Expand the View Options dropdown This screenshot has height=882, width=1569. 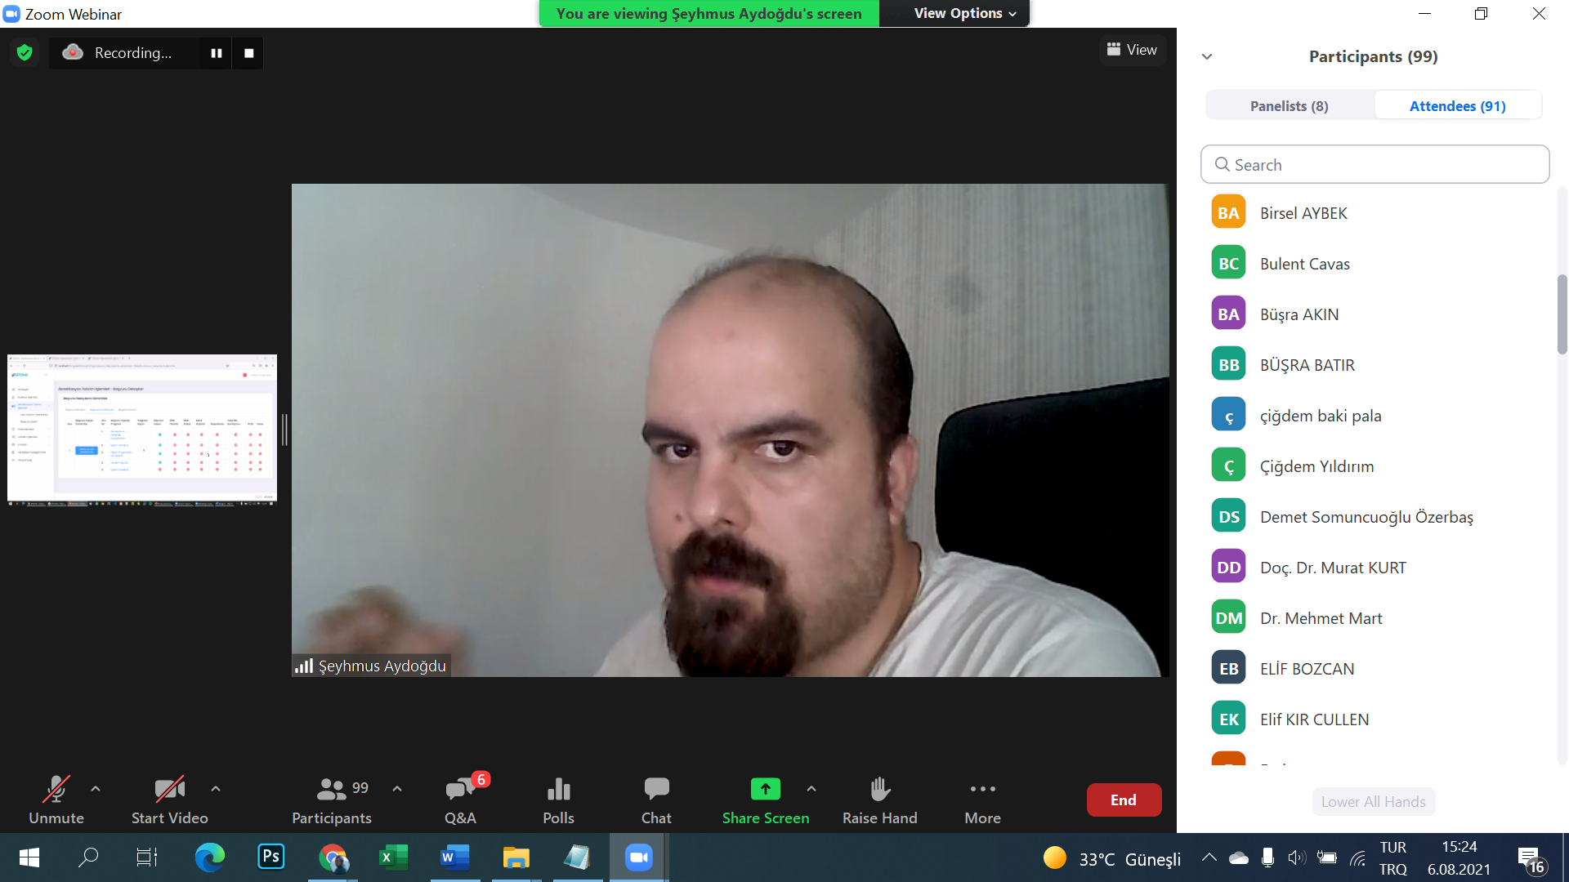[x=964, y=14]
